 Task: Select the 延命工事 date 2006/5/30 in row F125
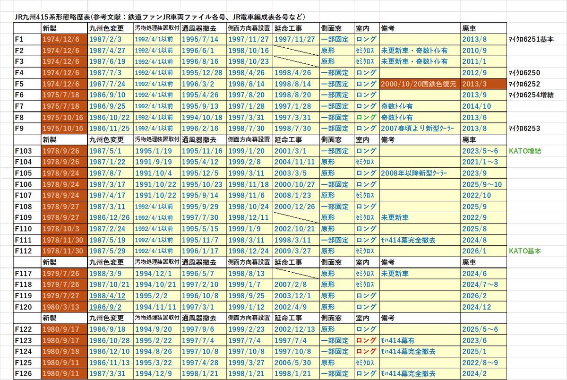(x=295, y=363)
